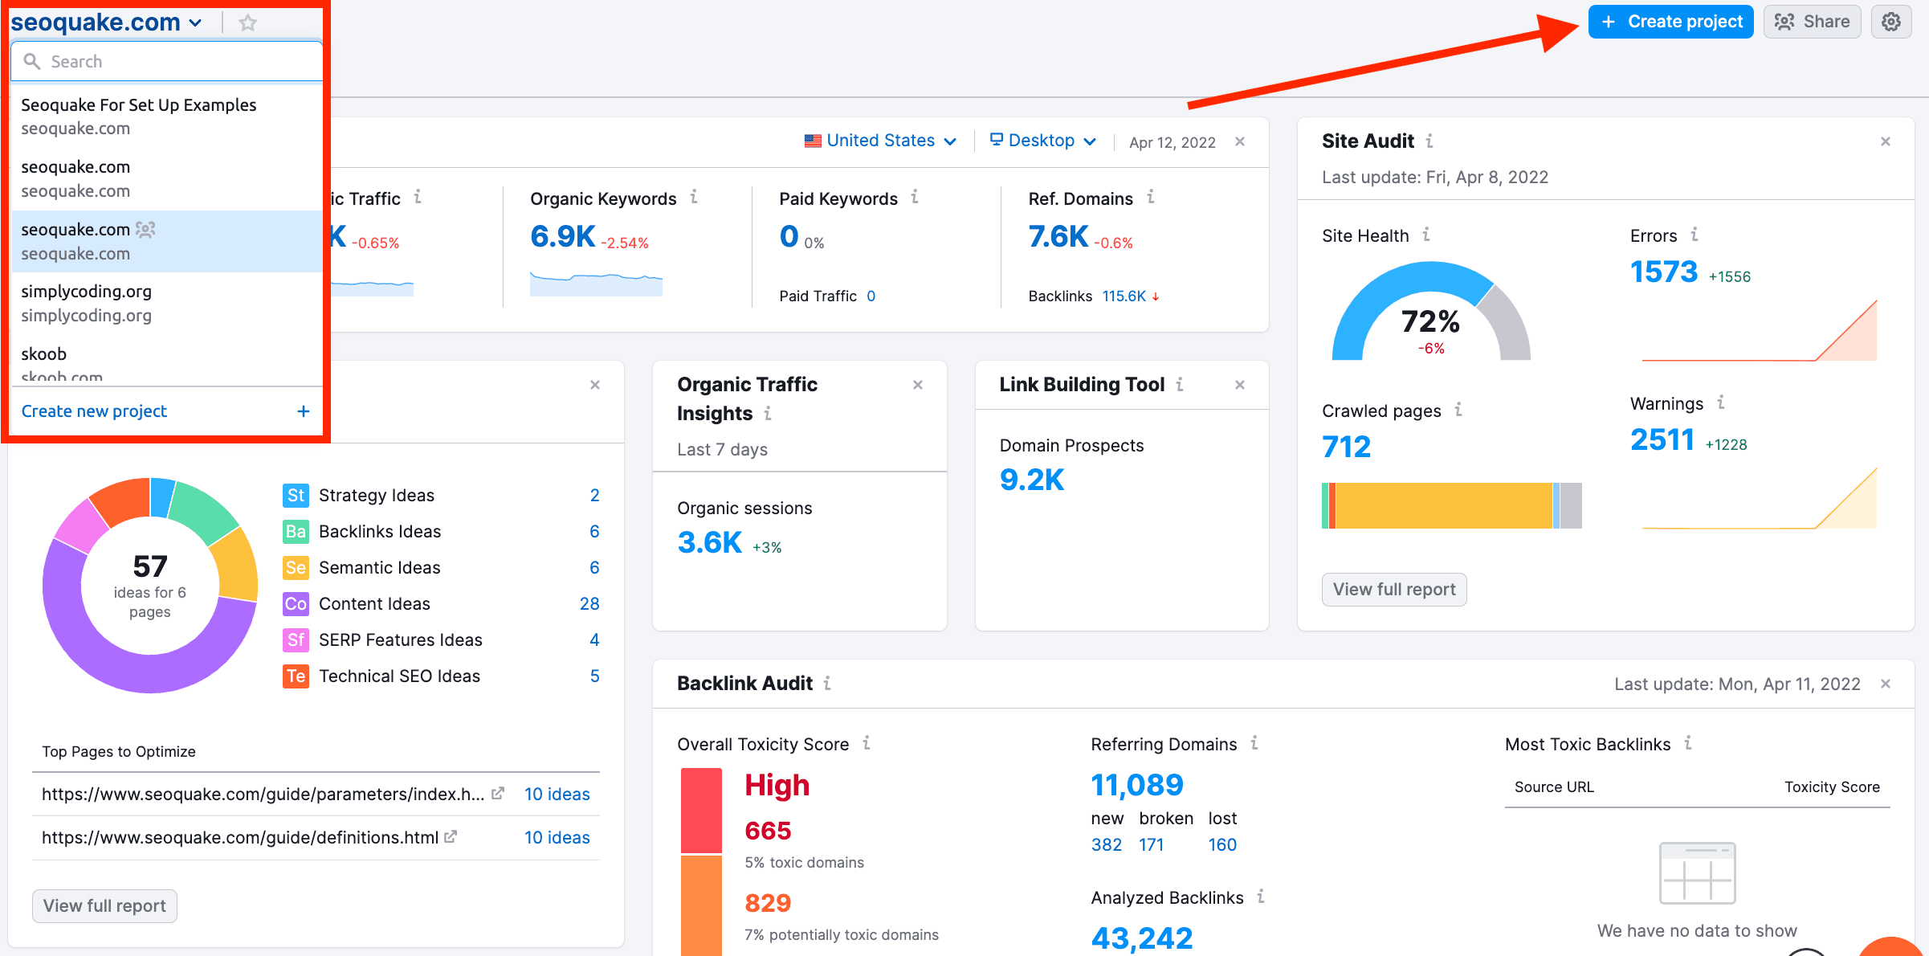Click the 3.6K Organic sessions value
This screenshot has height=956, width=1929.
pyautogui.click(x=710, y=543)
